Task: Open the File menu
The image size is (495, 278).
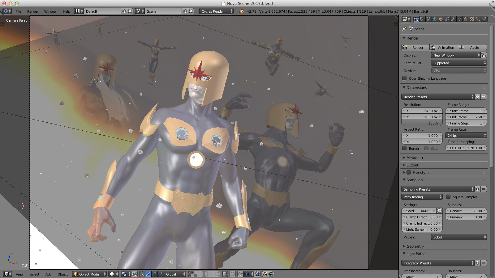Action: point(18,11)
